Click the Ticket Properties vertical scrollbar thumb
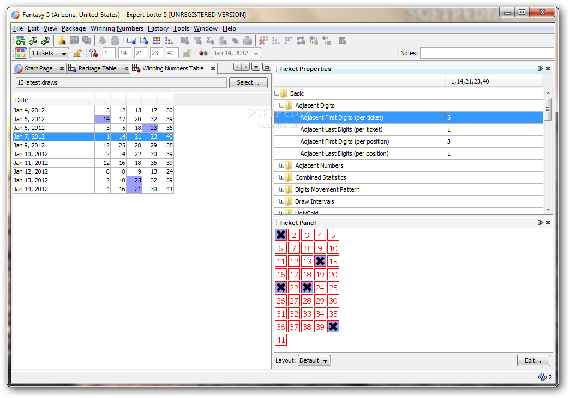 point(548,109)
